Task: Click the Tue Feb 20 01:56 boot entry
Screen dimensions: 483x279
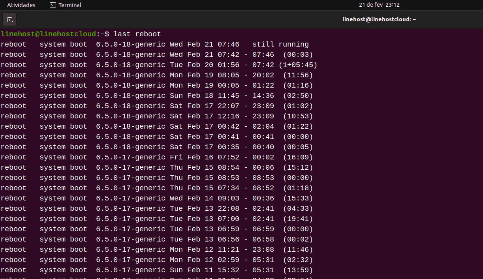Action: (205, 65)
